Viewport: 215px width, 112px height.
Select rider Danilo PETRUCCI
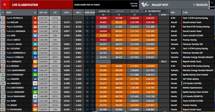(x=15, y=18)
